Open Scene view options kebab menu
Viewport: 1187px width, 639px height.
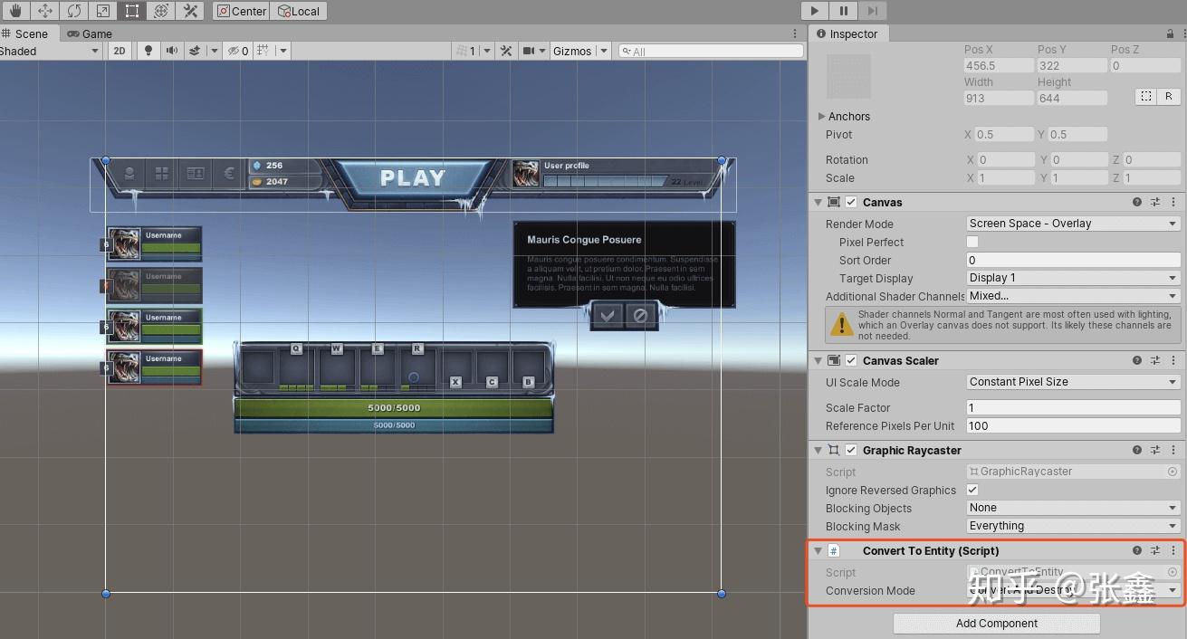795,33
